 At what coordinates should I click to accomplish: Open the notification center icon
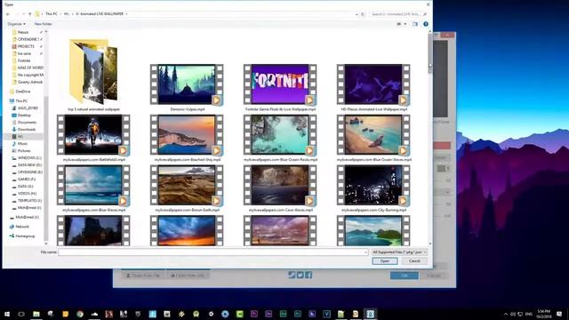tap(559, 314)
